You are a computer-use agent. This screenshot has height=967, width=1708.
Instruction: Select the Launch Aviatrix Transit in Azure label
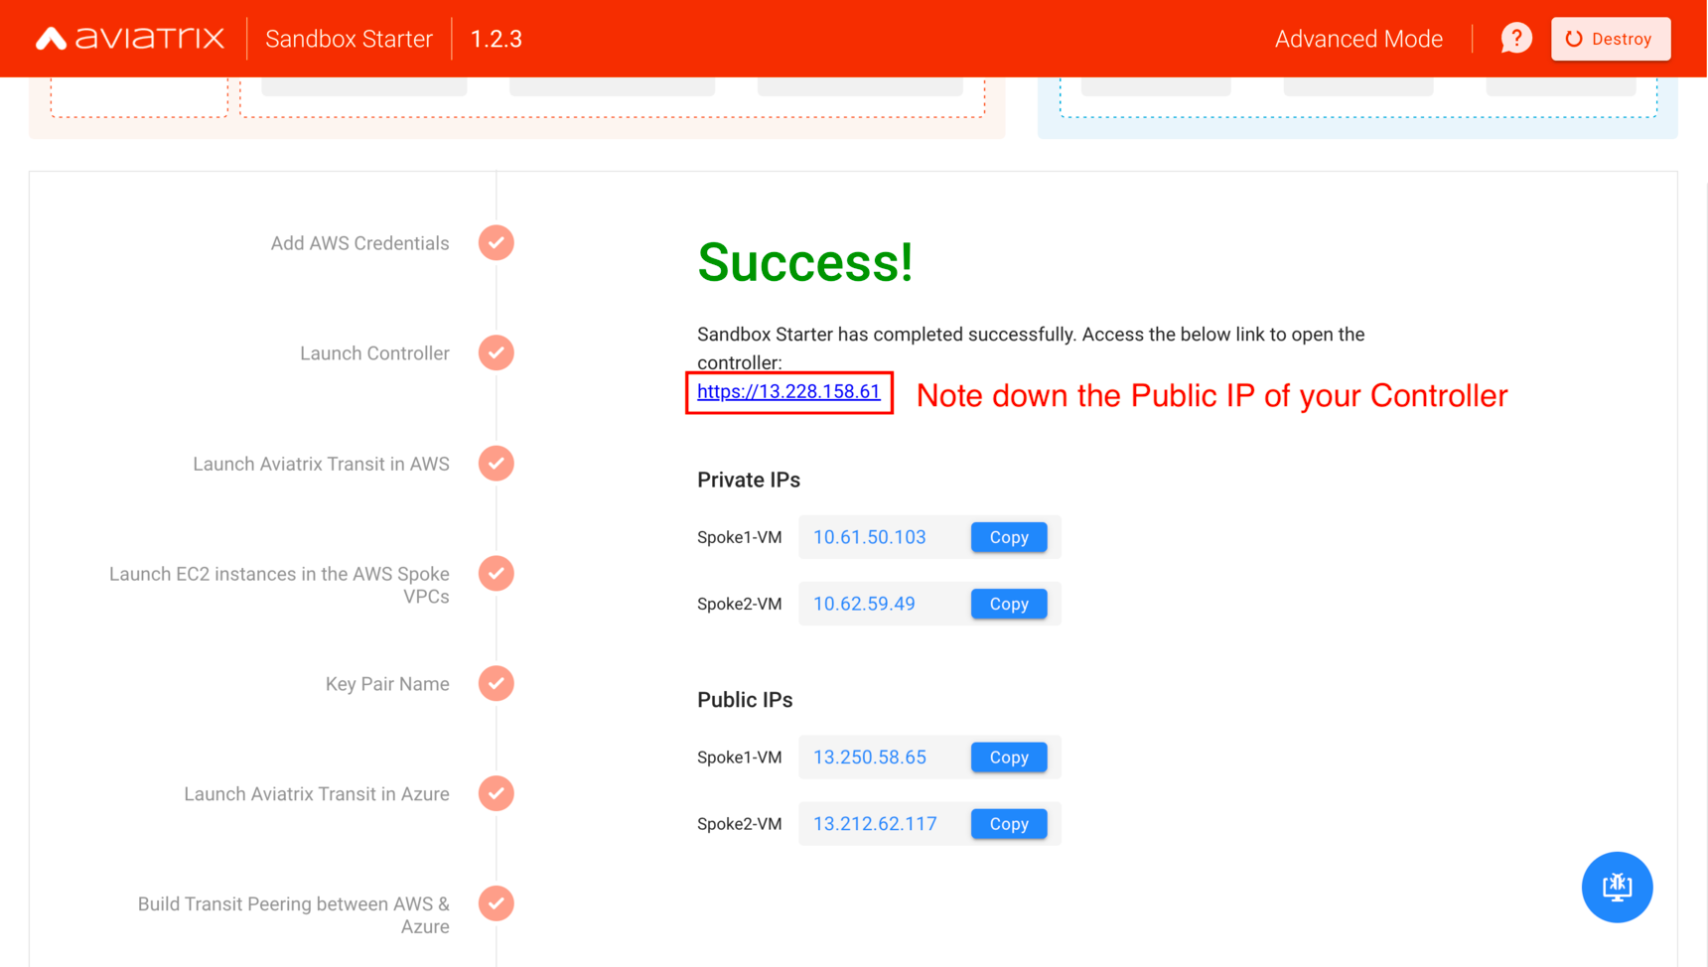[x=317, y=794]
